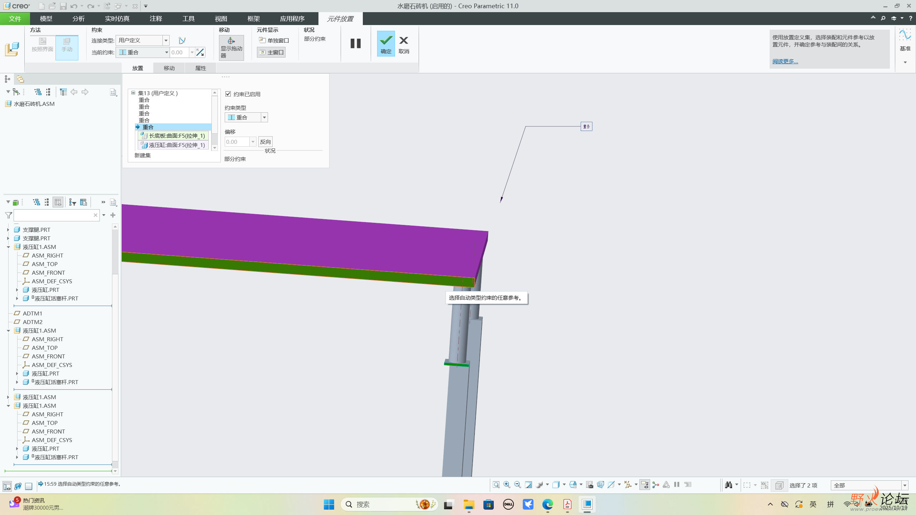Click the refit view icon
The height and width of the screenshot is (515, 916).
pos(496,485)
